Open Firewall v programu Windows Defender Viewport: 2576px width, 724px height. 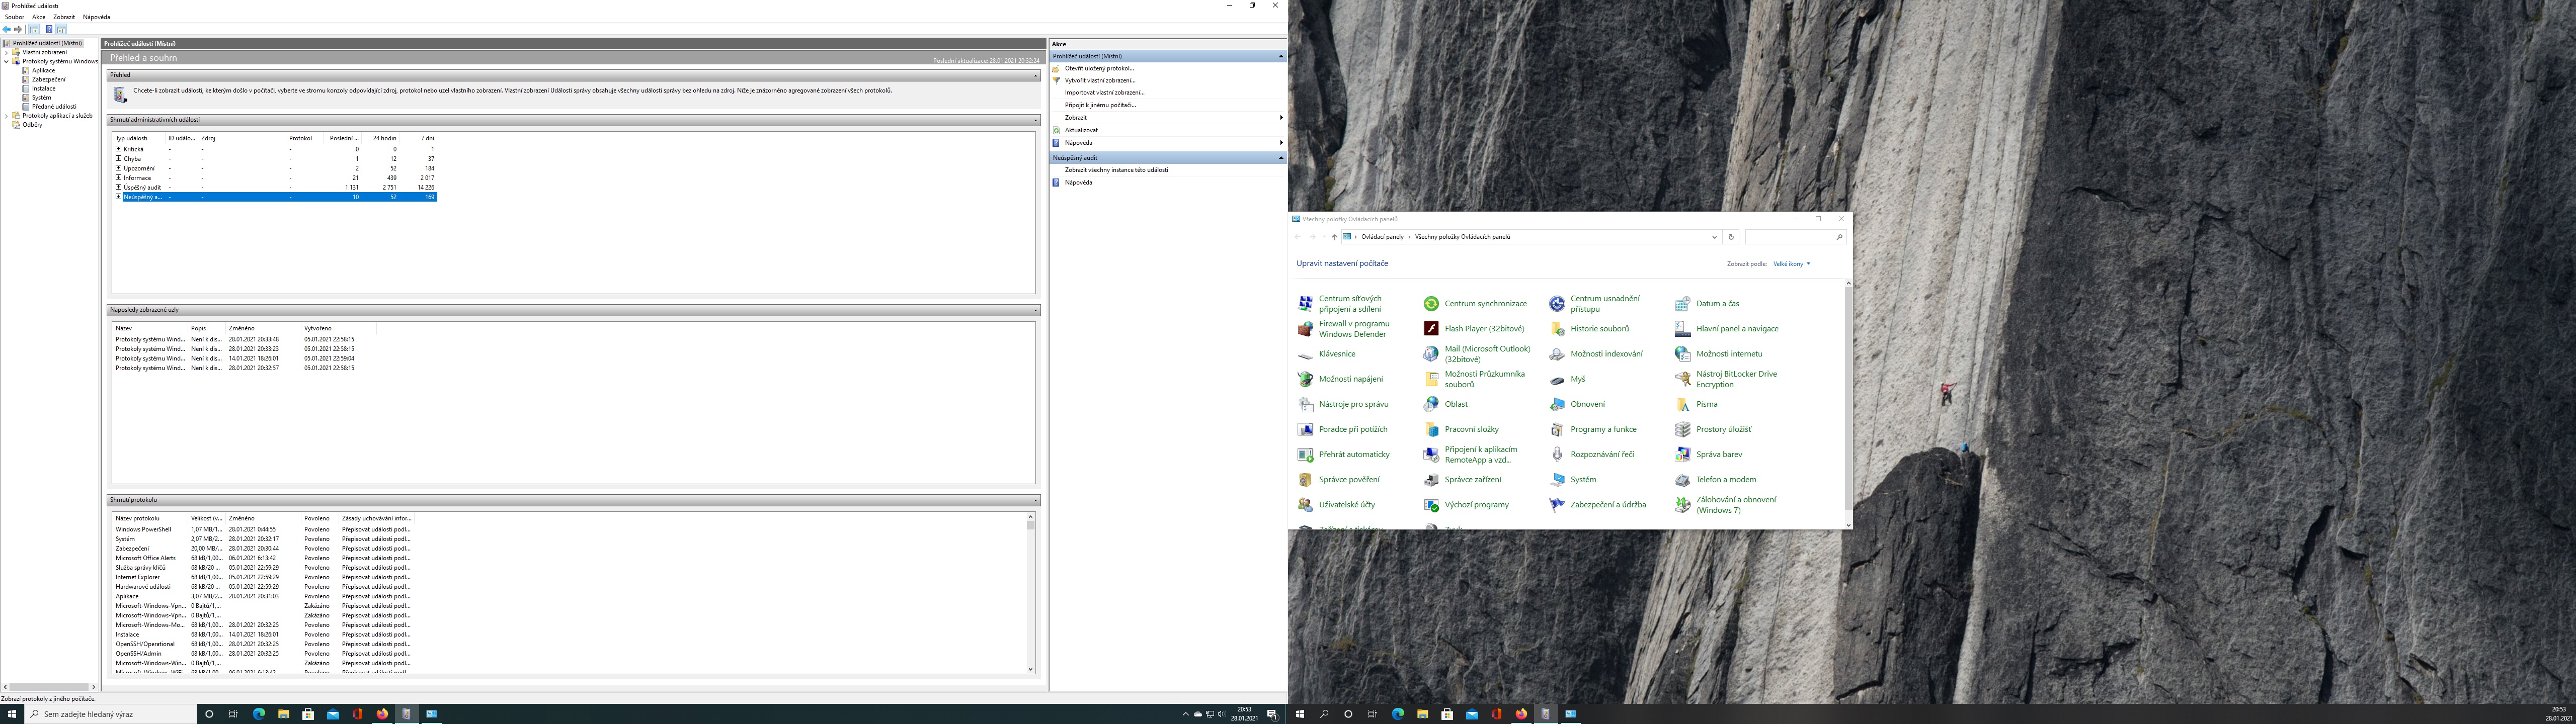tap(1353, 329)
